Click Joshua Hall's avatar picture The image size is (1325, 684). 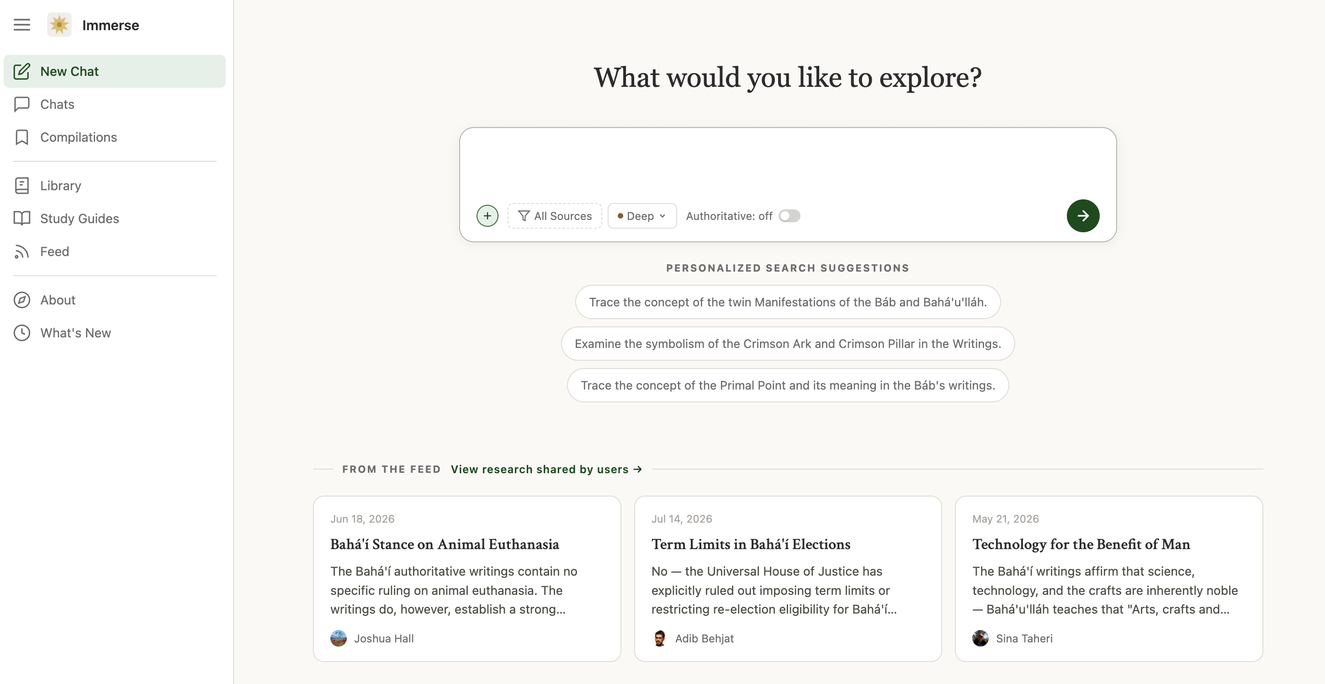coord(339,638)
